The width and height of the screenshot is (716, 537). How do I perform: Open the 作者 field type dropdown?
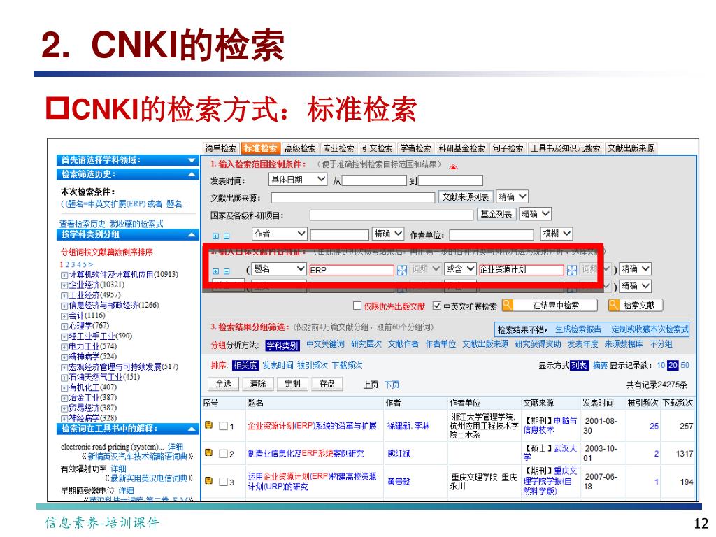(279, 234)
